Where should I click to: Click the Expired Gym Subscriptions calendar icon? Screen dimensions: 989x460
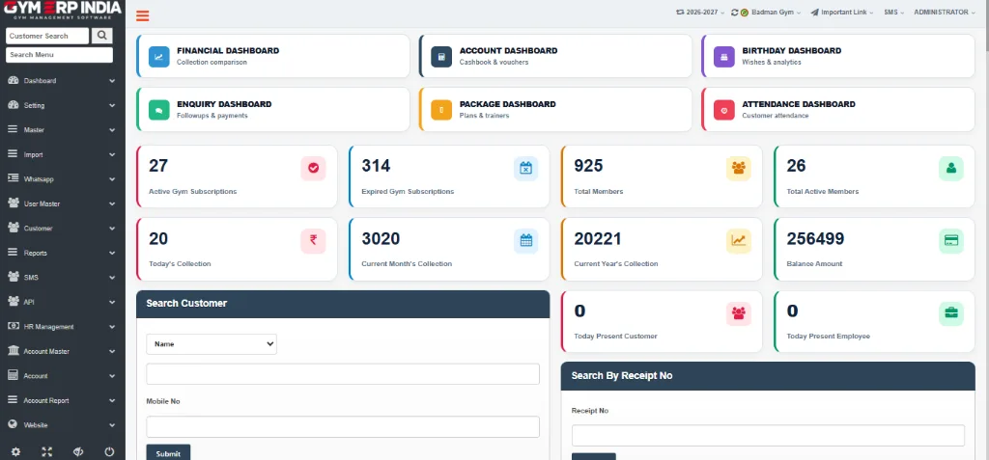tap(526, 168)
